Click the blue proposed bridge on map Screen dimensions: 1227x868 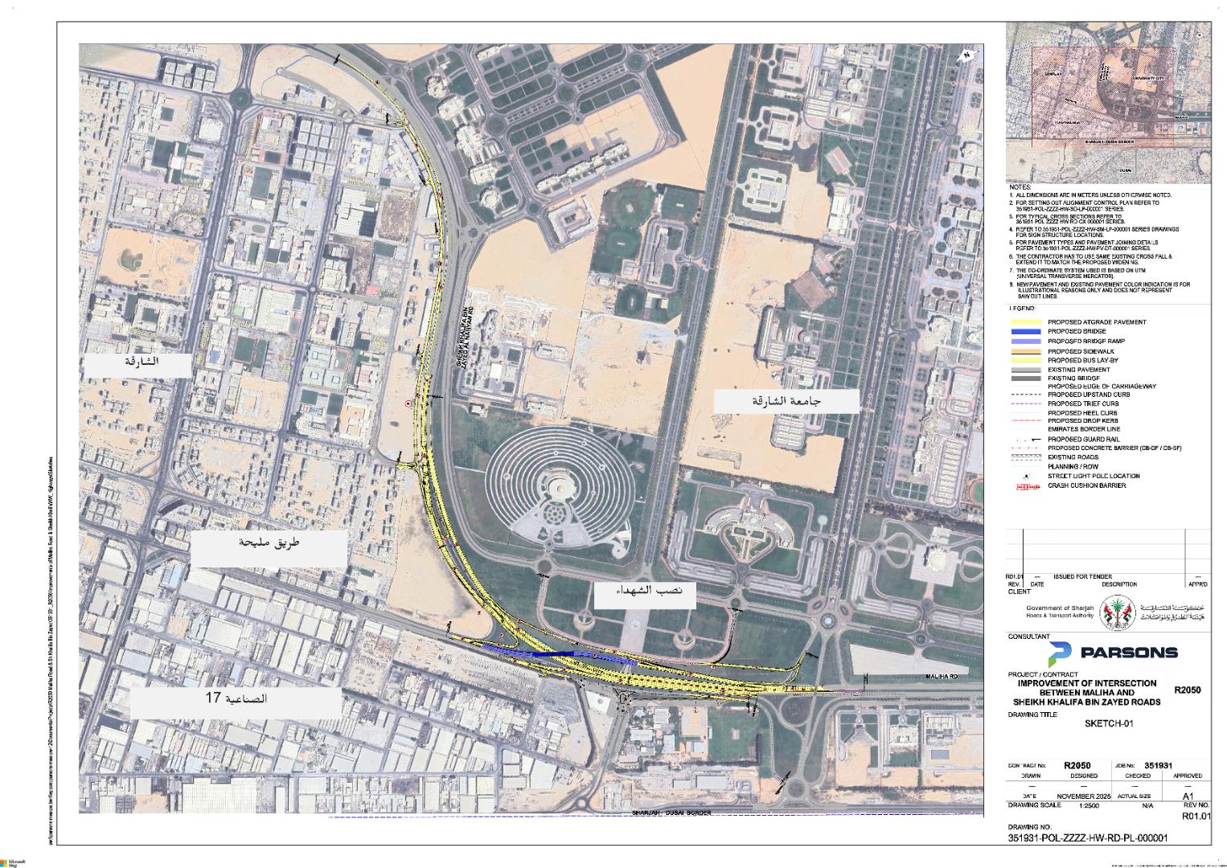[x=563, y=655]
